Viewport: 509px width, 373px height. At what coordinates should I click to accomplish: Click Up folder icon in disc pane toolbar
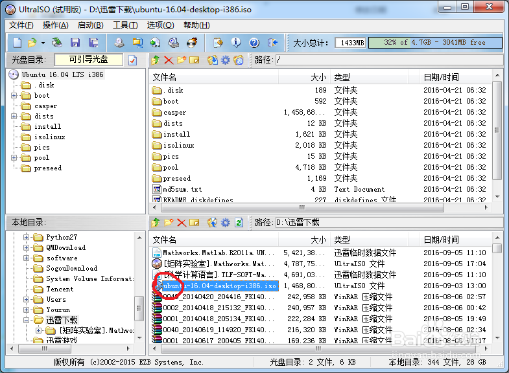(156, 60)
